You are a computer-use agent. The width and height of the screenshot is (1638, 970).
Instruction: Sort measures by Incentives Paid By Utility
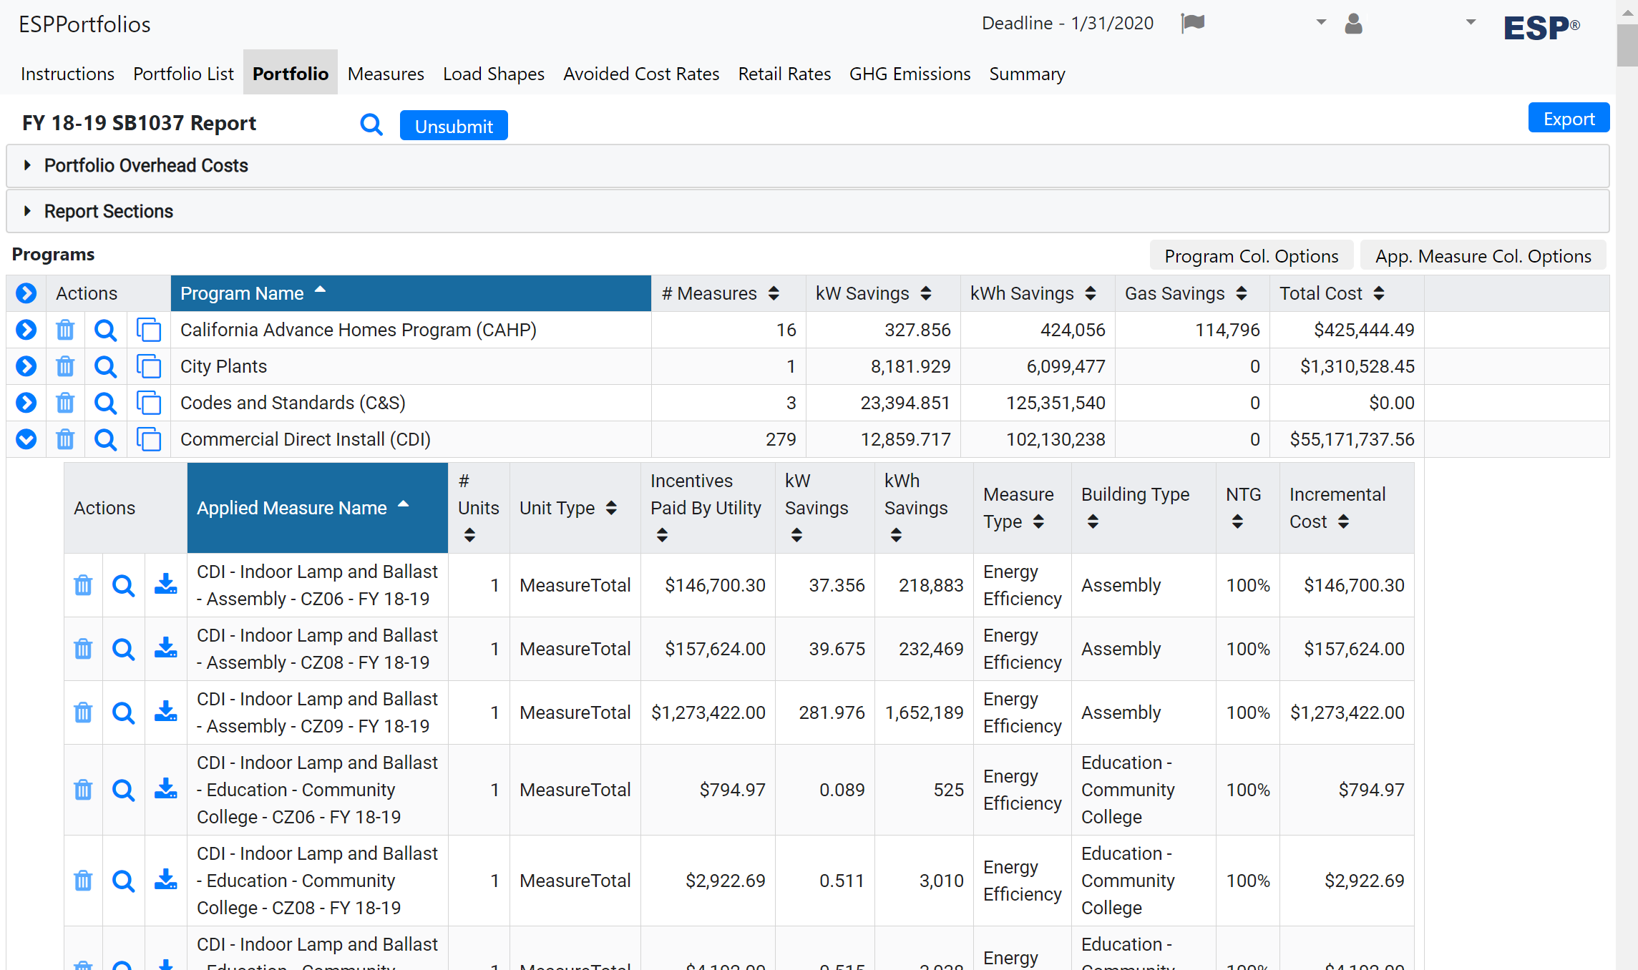pos(708,508)
